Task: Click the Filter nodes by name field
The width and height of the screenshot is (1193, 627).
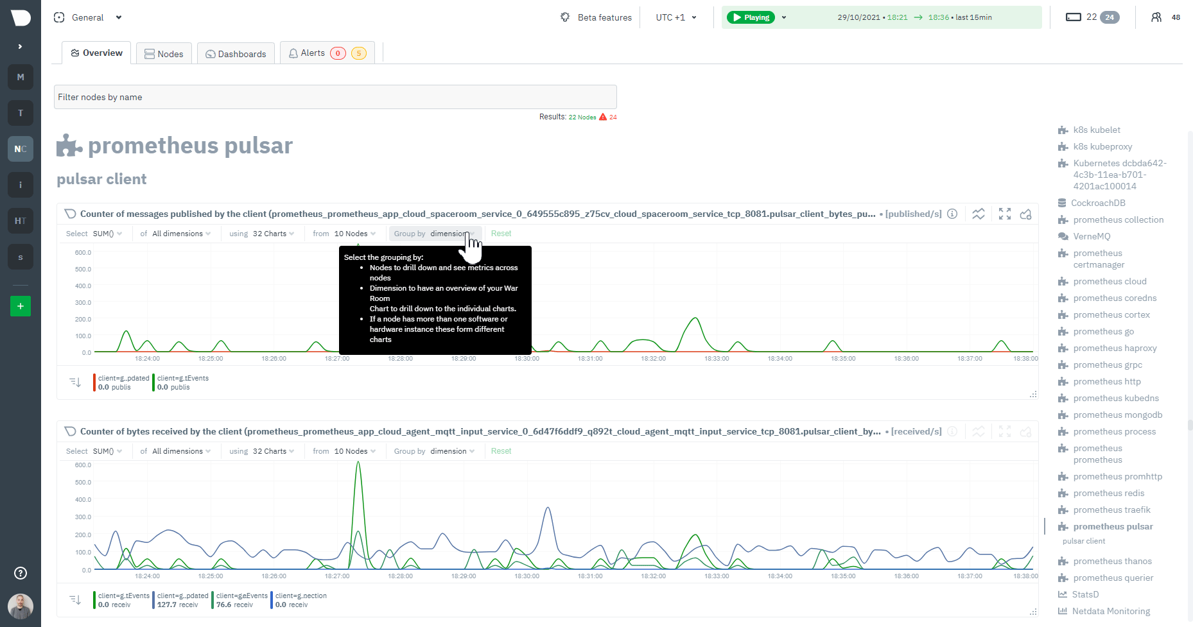Action: [335, 97]
